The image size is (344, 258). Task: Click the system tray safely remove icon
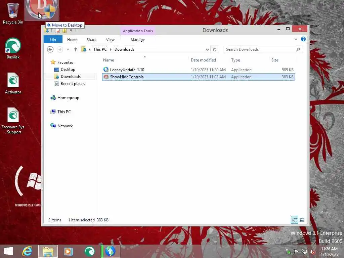(288, 252)
